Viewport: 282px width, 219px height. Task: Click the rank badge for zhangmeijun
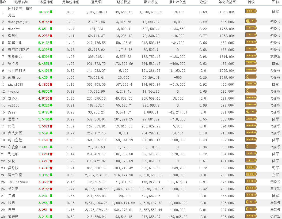[x=251, y=21]
